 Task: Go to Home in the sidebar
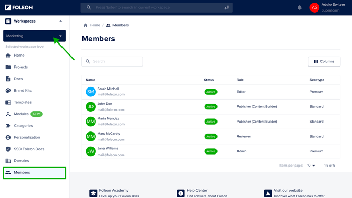[x=19, y=55]
